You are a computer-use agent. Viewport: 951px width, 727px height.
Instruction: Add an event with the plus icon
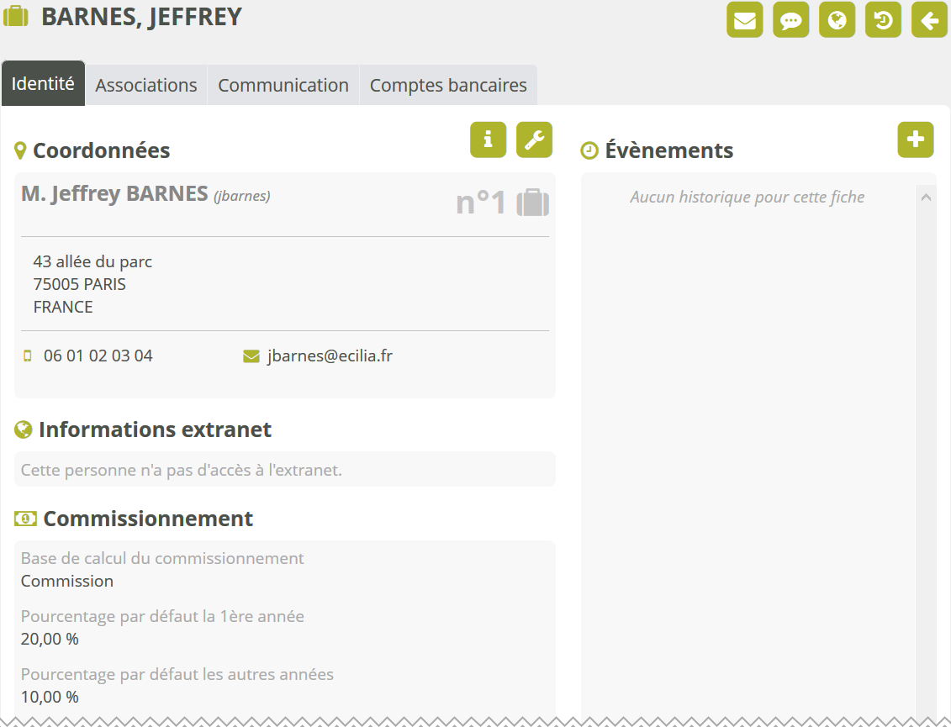(916, 140)
